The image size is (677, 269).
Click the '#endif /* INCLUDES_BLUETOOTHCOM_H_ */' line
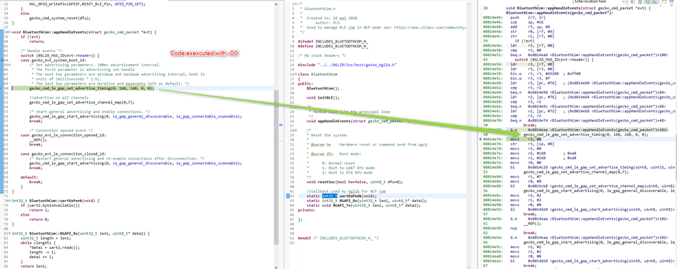tap(338, 238)
